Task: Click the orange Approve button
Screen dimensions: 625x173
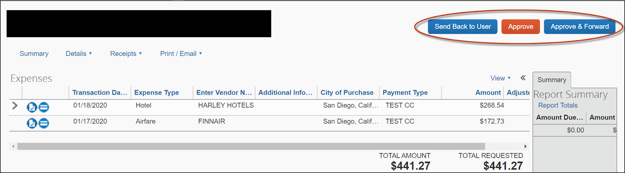Action: pyautogui.click(x=521, y=27)
